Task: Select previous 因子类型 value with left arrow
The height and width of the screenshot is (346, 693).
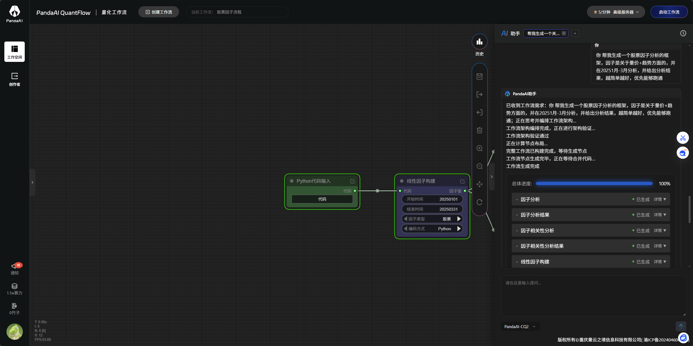Action: point(405,219)
